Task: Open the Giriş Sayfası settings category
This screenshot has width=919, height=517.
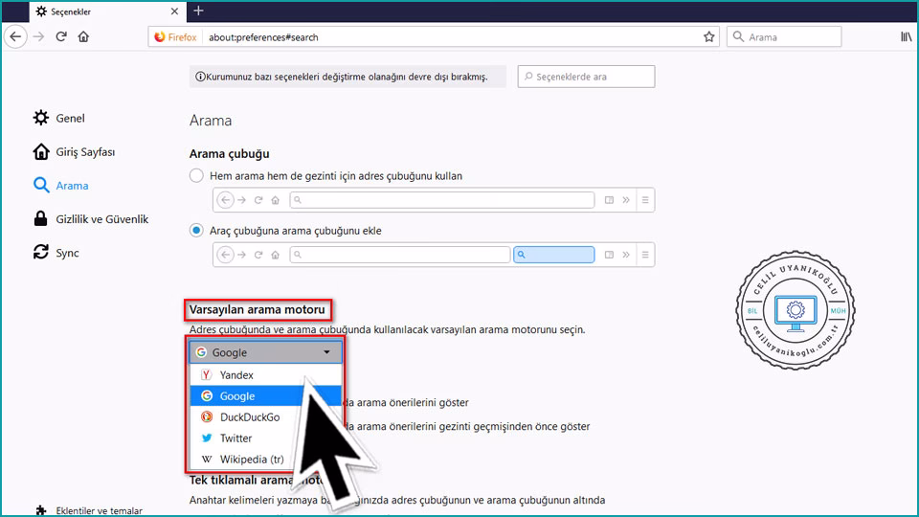Action: tap(74, 152)
